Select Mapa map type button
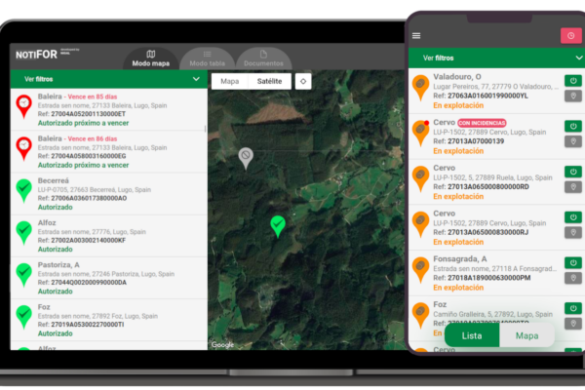Screen dimensions: 585x390 [x=229, y=81]
